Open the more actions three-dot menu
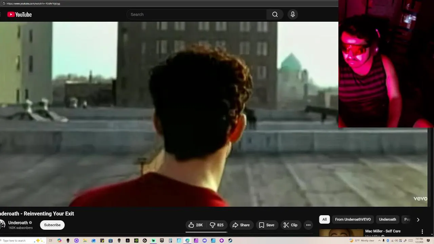This screenshot has width=434, height=244. [308, 225]
